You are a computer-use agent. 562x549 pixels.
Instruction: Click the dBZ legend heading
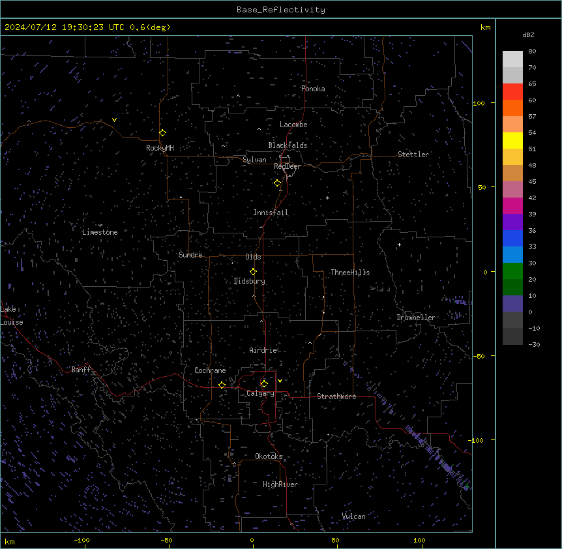pos(528,35)
